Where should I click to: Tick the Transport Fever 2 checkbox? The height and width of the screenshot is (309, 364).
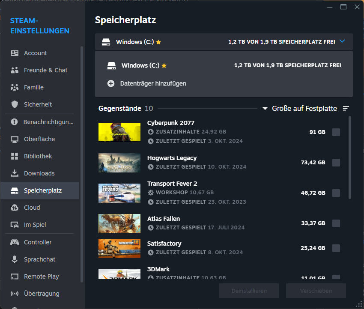(x=336, y=193)
